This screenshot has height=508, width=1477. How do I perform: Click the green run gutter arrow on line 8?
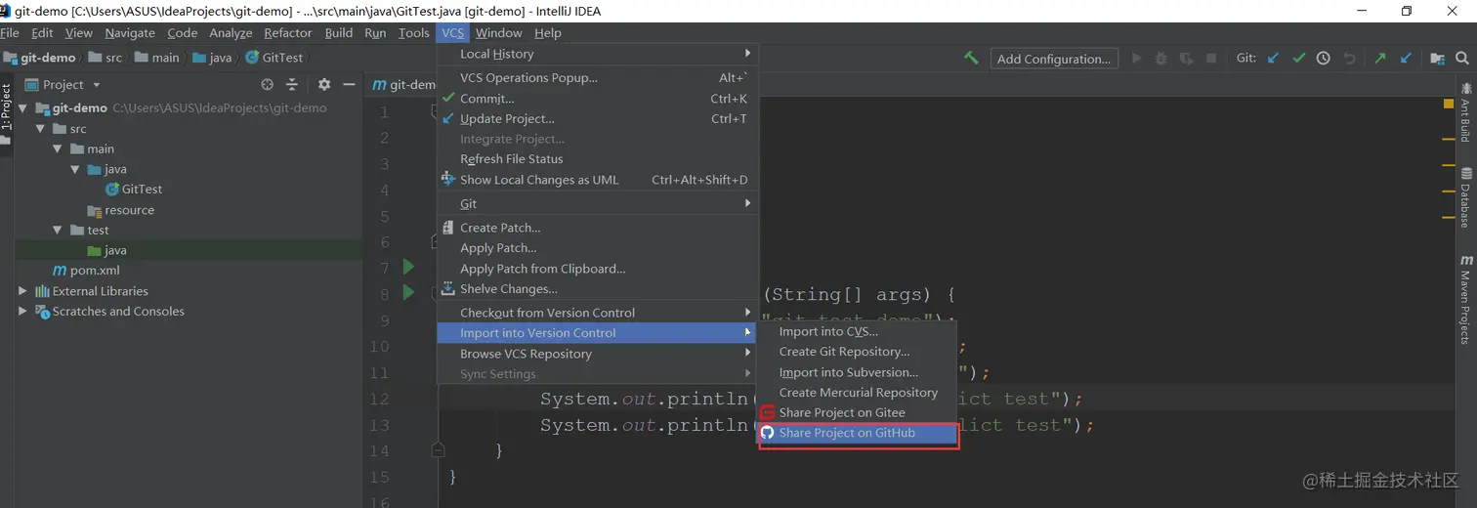pos(409,293)
